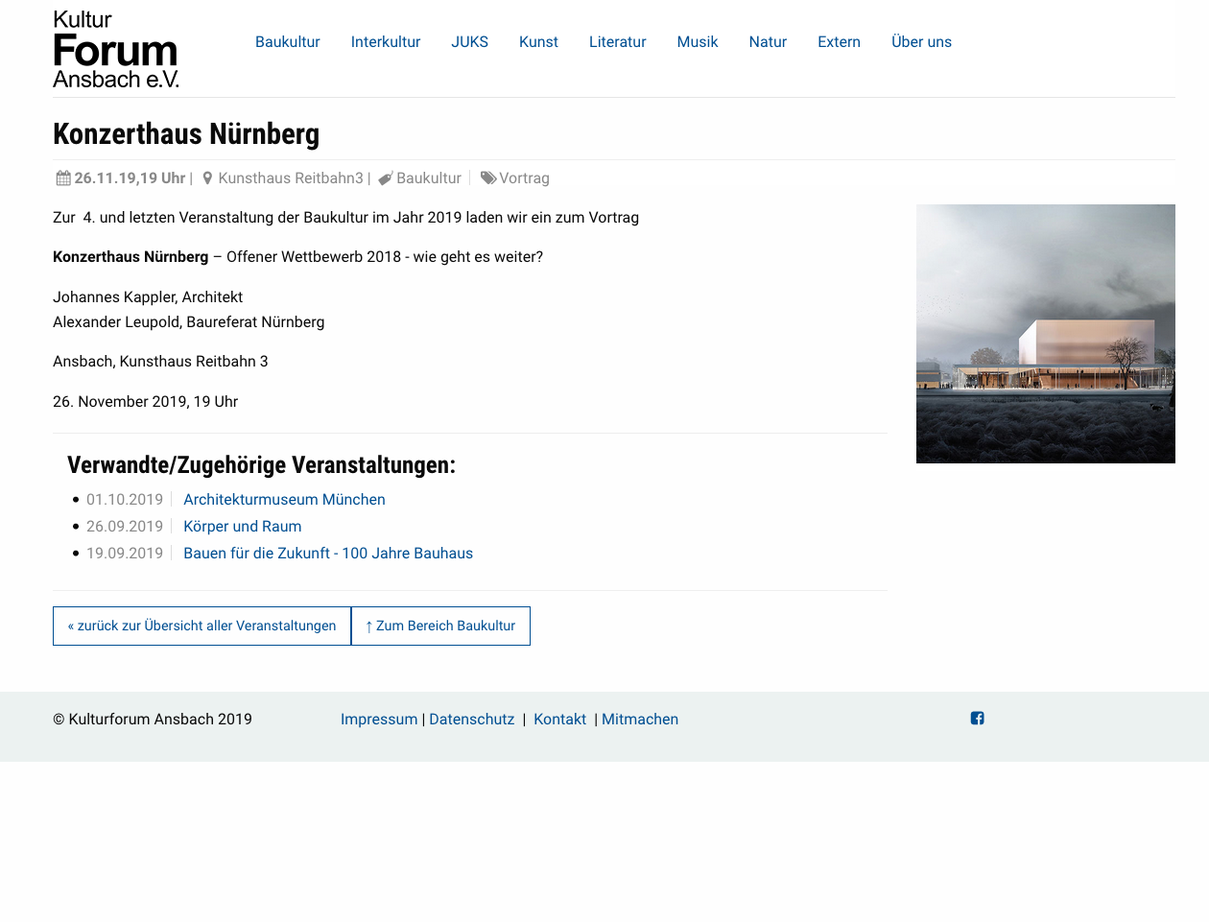The image size is (1209, 922).
Task: Open the Über uns page
Action: point(921,41)
